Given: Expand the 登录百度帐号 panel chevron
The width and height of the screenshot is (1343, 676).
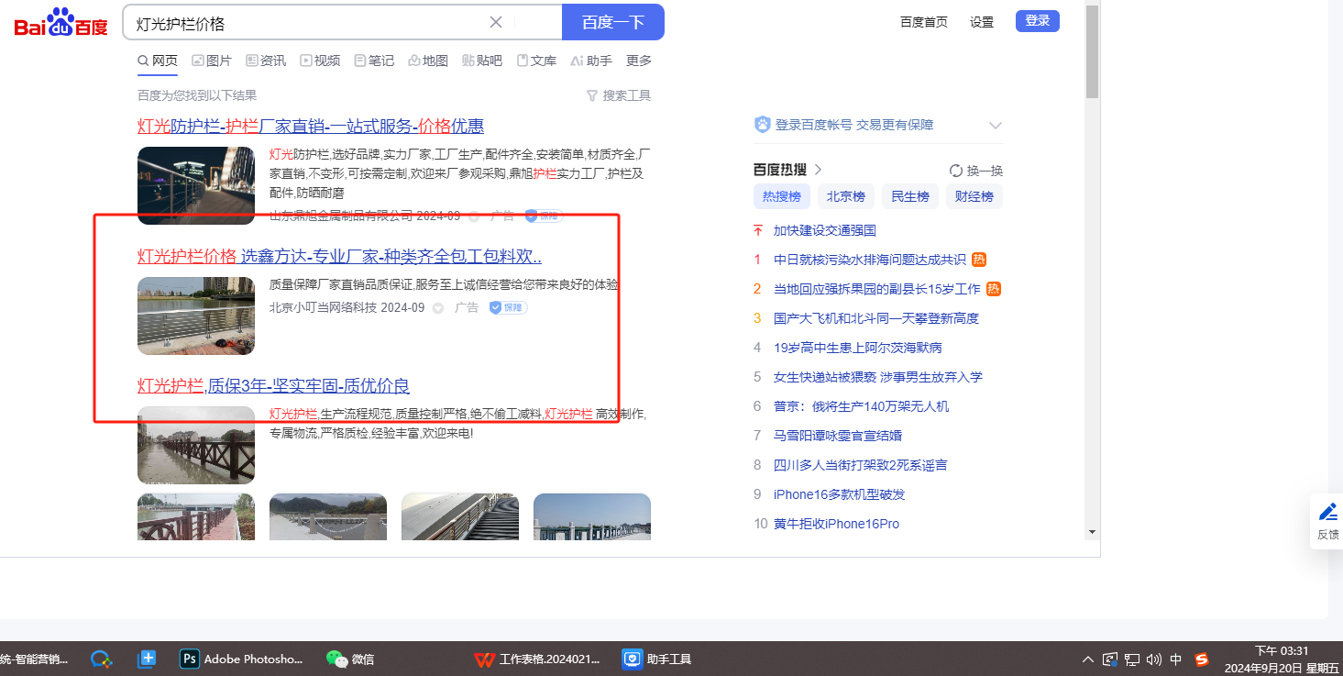Looking at the screenshot, I should (x=996, y=126).
